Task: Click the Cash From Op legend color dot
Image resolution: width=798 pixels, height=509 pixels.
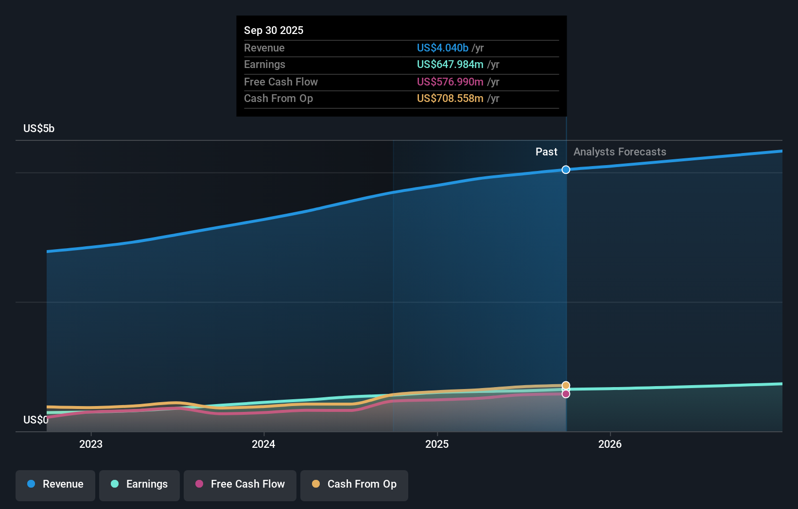Action: coord(316,484)
